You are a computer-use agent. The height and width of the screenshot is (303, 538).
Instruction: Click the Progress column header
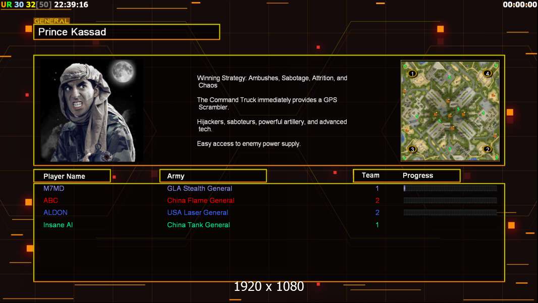pyautogui.click(x=417, y=175)
